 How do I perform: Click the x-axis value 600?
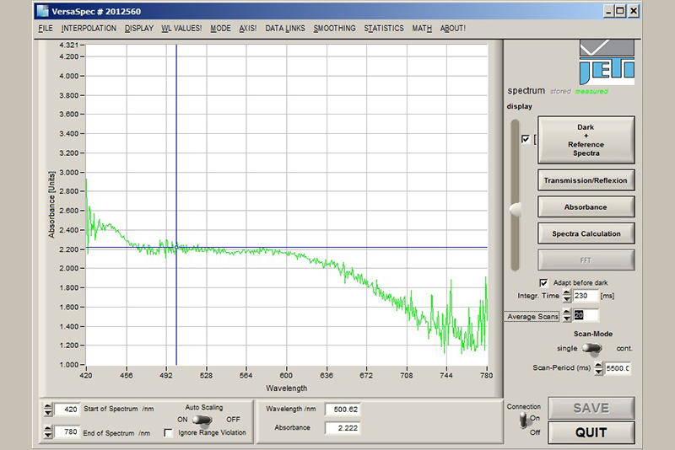(x=286, y=375)
